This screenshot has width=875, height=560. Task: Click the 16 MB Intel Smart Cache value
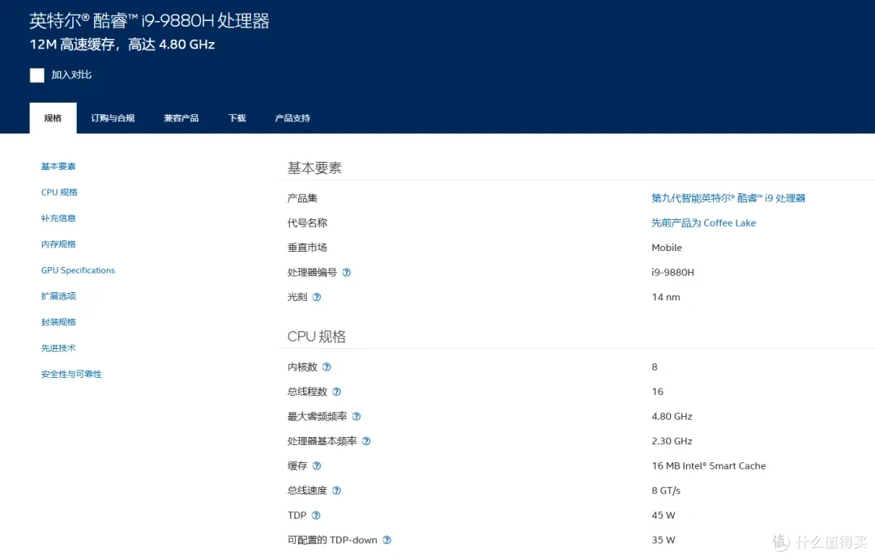[x=709, y=466]
